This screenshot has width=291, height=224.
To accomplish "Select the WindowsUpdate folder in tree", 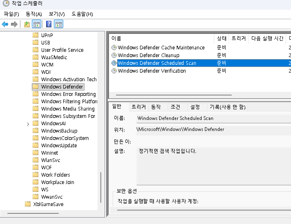I will click(59, 146).
